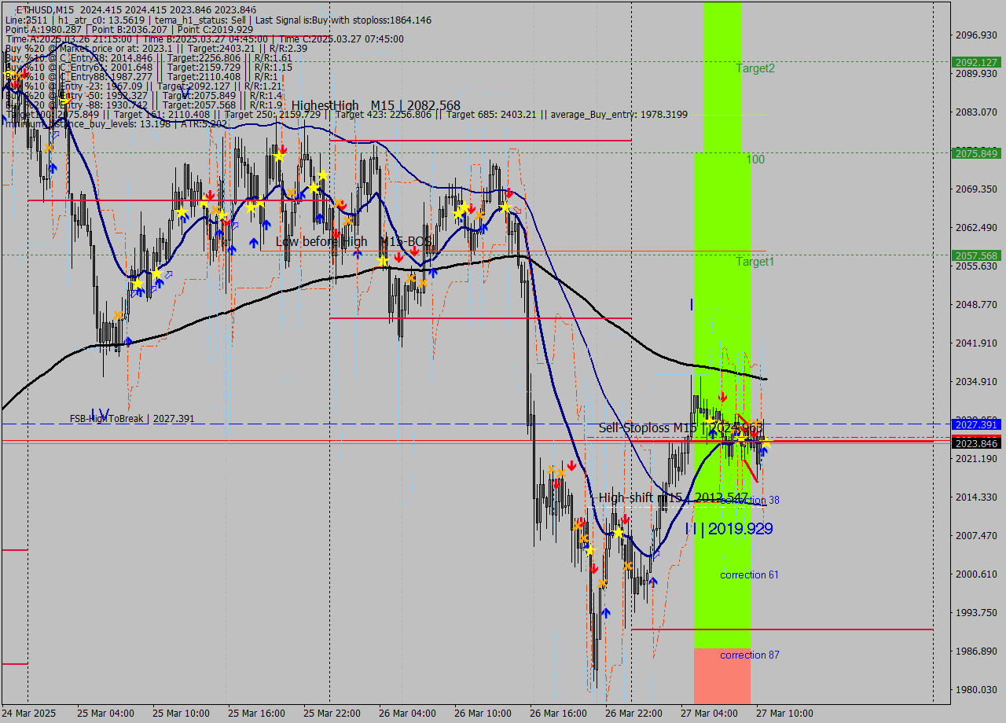Click the blue 'IV' wave label above FSB-HighToBreak text

coord(100,414)
